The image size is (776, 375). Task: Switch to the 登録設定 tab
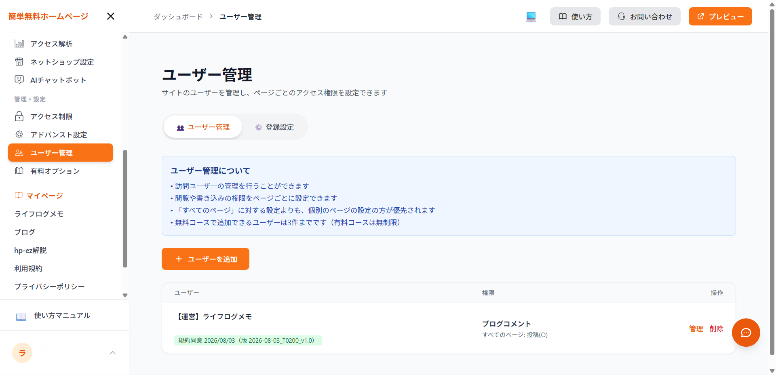[274, 127]
